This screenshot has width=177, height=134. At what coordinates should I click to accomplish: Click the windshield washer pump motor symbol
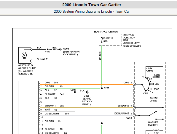pyautogui.click(x=24, y=55)
